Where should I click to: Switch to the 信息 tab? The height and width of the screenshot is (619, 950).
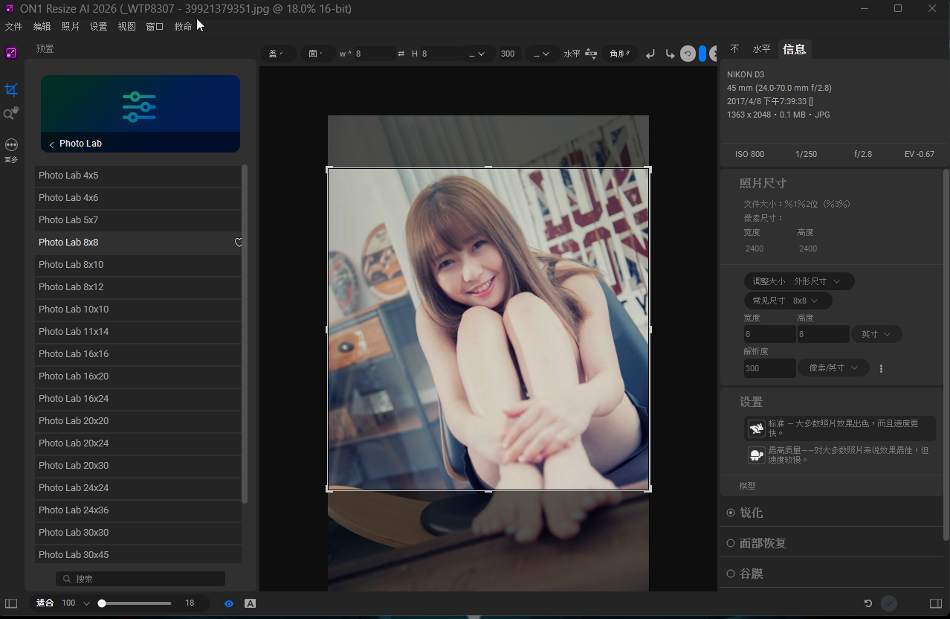tap(794, 49)
